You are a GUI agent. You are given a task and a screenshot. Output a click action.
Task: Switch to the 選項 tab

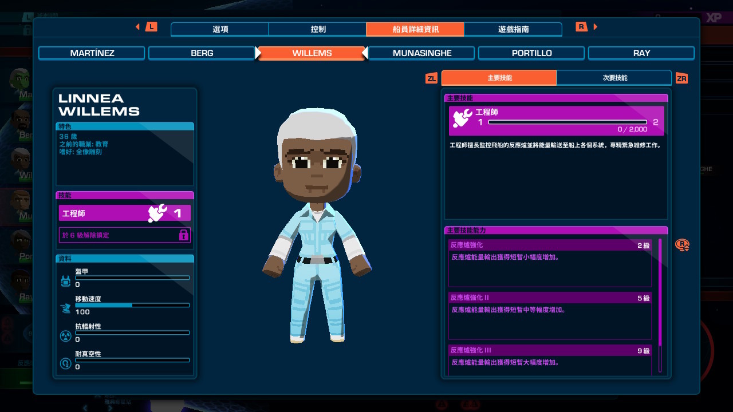220,29
